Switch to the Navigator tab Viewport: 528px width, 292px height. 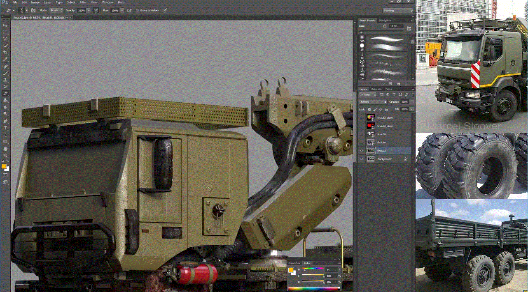click(x=385, y=20)
